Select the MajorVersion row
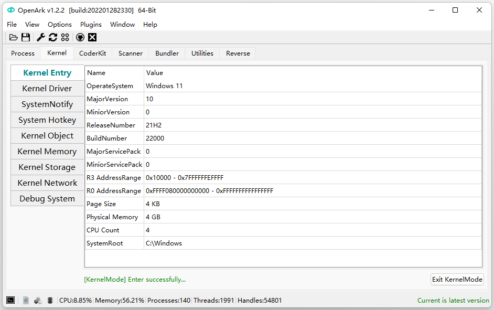The width and height of the screenshot is (494, 310). 283,99
